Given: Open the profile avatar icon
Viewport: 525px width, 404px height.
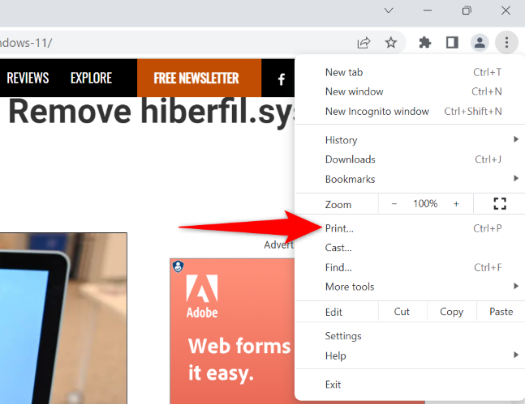Looking at the screenshot, I should [480, 43].
